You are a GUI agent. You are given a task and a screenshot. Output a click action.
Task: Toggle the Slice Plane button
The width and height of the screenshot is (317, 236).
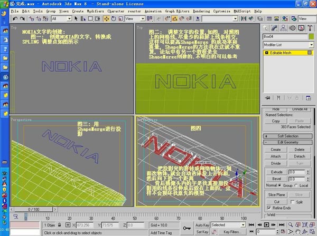[276, 195]
